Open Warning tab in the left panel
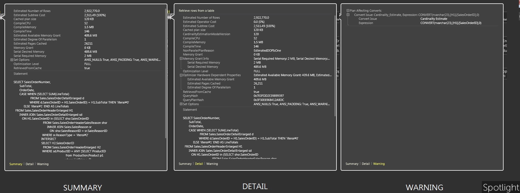Image resolution: width=520 pixels, height=193 pixels. (x=43, y=164)
